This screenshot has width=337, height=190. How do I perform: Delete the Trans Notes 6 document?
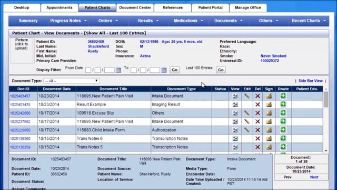click(257, 138)
